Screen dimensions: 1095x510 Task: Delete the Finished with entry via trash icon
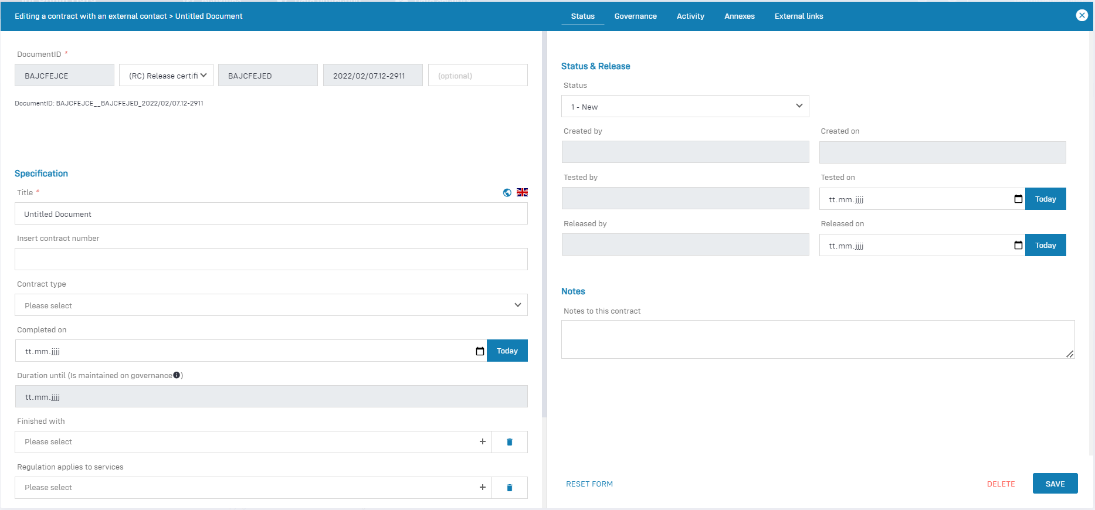(509, 442)
